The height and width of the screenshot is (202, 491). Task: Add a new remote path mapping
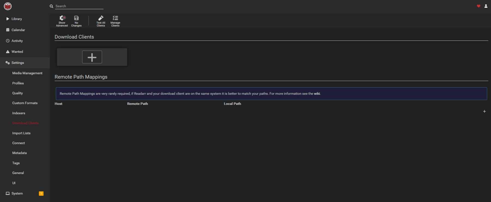(484, 111)
